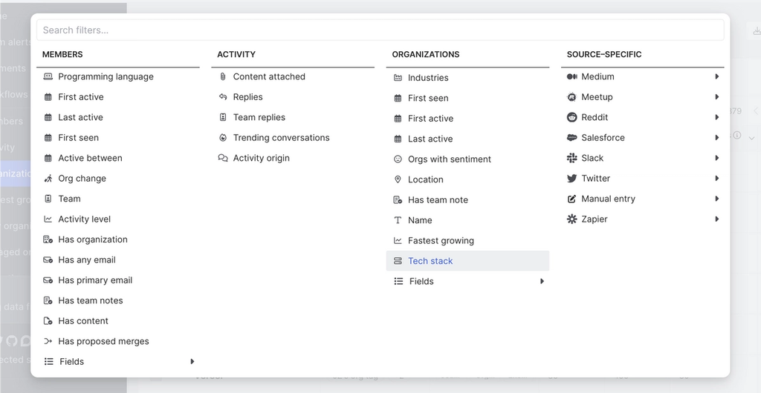Click the Content attached paperclip icon
761x393 pixels.
click(x=223, y=76)
